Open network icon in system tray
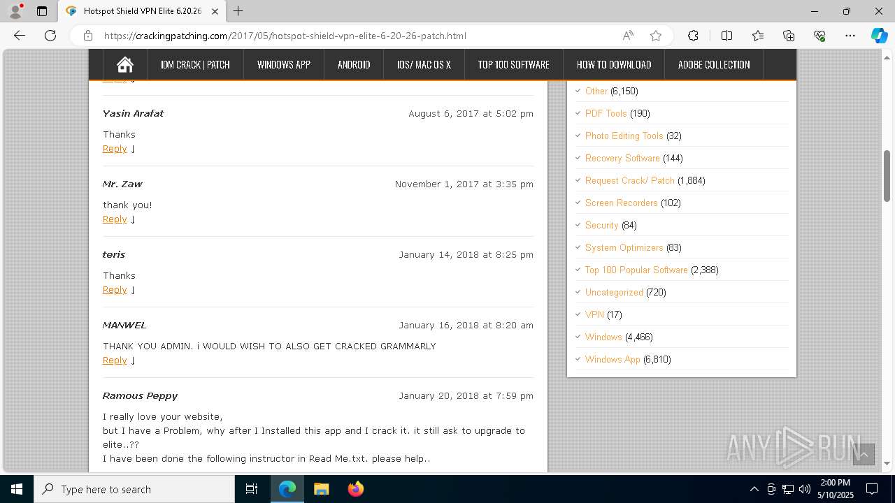The height and width of the screenshot is (503, 895). point(788,489)
